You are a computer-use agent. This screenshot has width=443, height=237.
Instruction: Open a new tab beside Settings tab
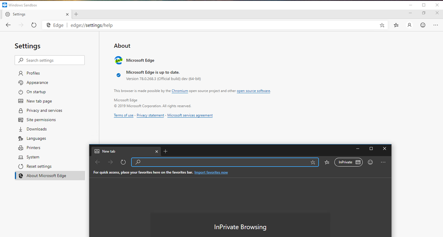76,14
